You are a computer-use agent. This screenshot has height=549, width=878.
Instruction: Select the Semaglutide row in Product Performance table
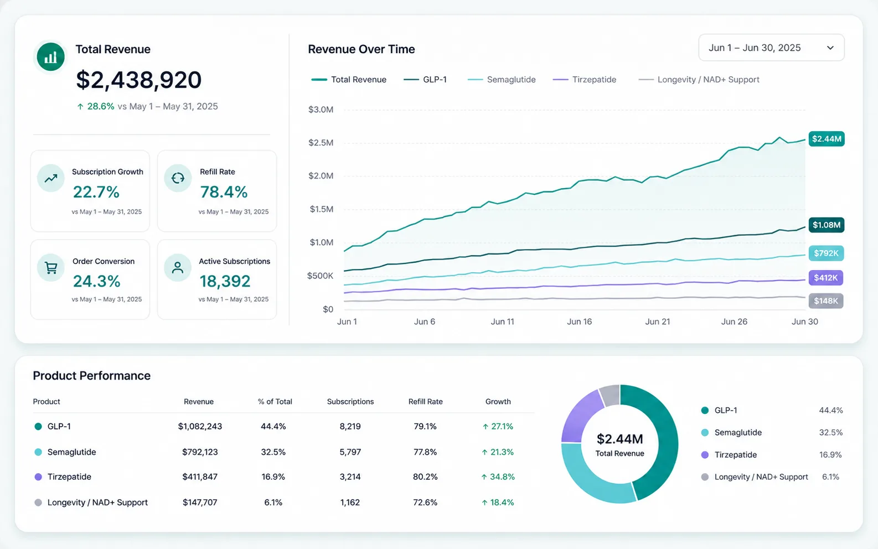point(283,452)
